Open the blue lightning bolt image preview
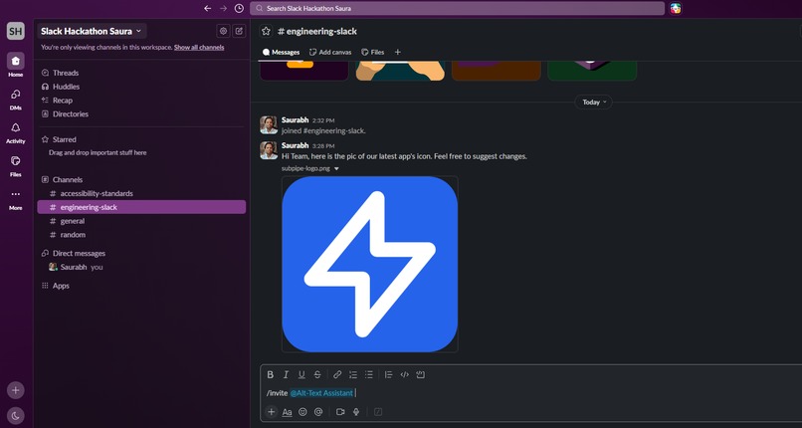This screenshot has height=428, width=802. click(x=370, y=264)
